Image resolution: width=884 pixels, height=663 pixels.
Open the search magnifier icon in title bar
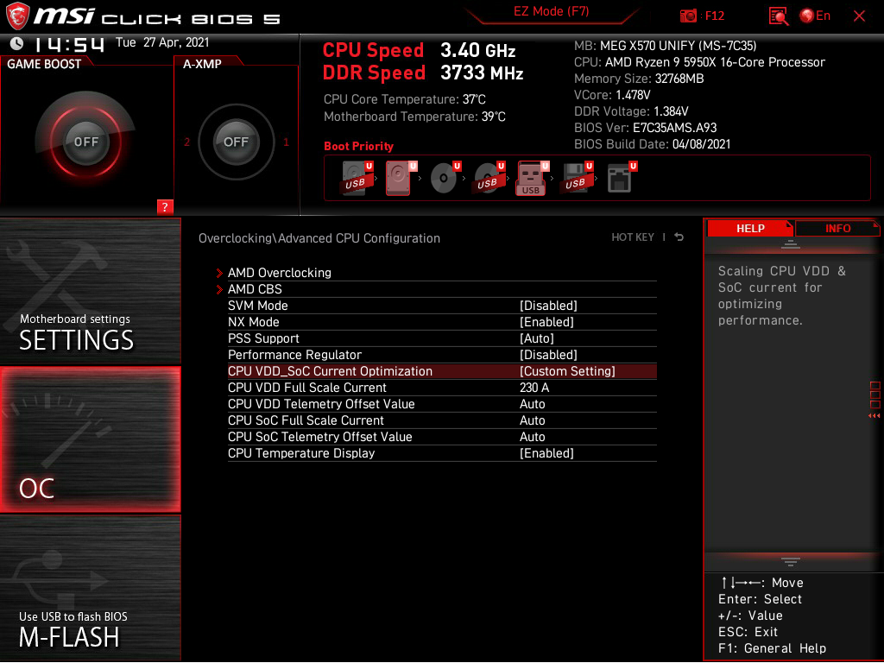pyautogui.click(x=778, y=16)
